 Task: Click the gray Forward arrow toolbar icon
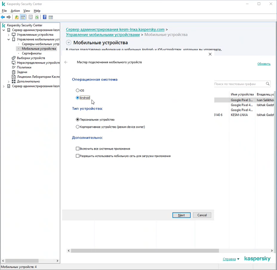pyautogui.click(x=9, y=17)
